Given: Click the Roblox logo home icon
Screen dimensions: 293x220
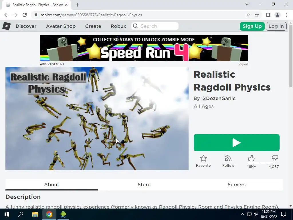Looking at the screenshot, I should pos(6,26).
